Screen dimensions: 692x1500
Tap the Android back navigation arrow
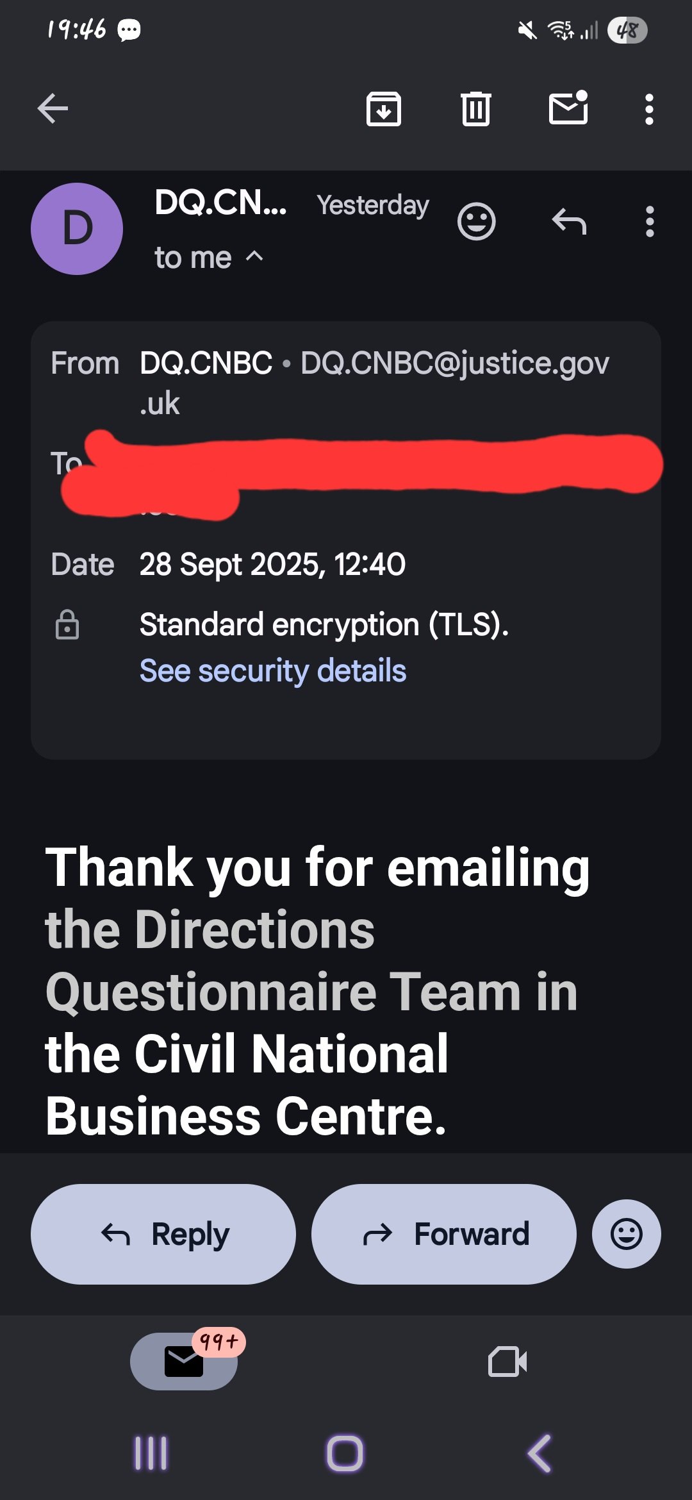(539, 1453)
